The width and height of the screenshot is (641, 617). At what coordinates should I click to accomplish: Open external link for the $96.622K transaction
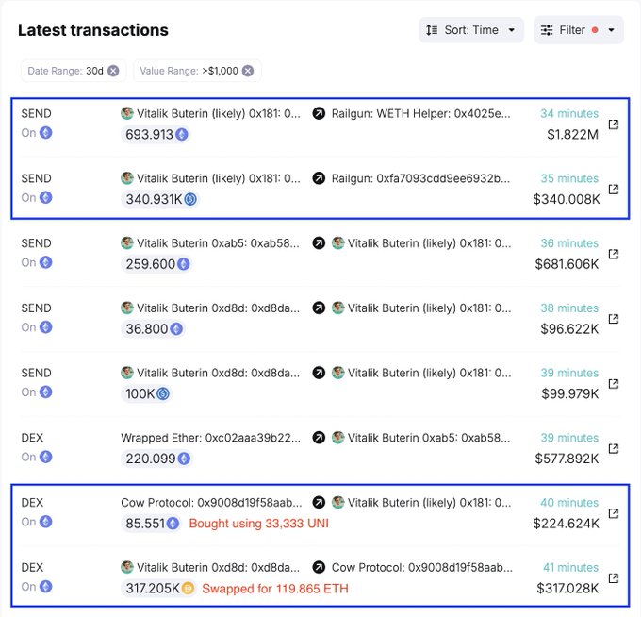coord(614,319)
